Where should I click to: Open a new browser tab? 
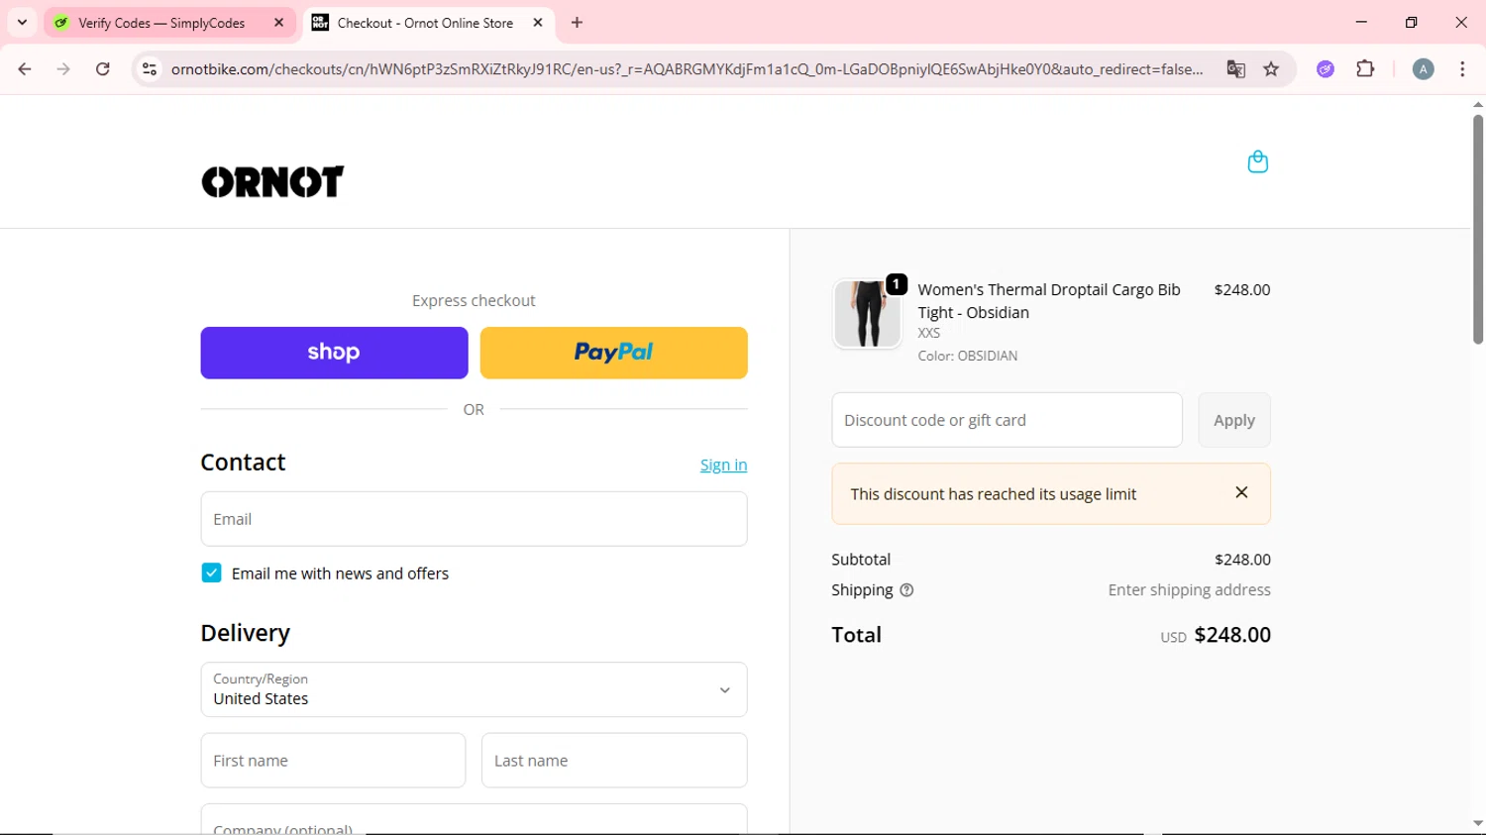pyautogui.click(x=577, y=23)
